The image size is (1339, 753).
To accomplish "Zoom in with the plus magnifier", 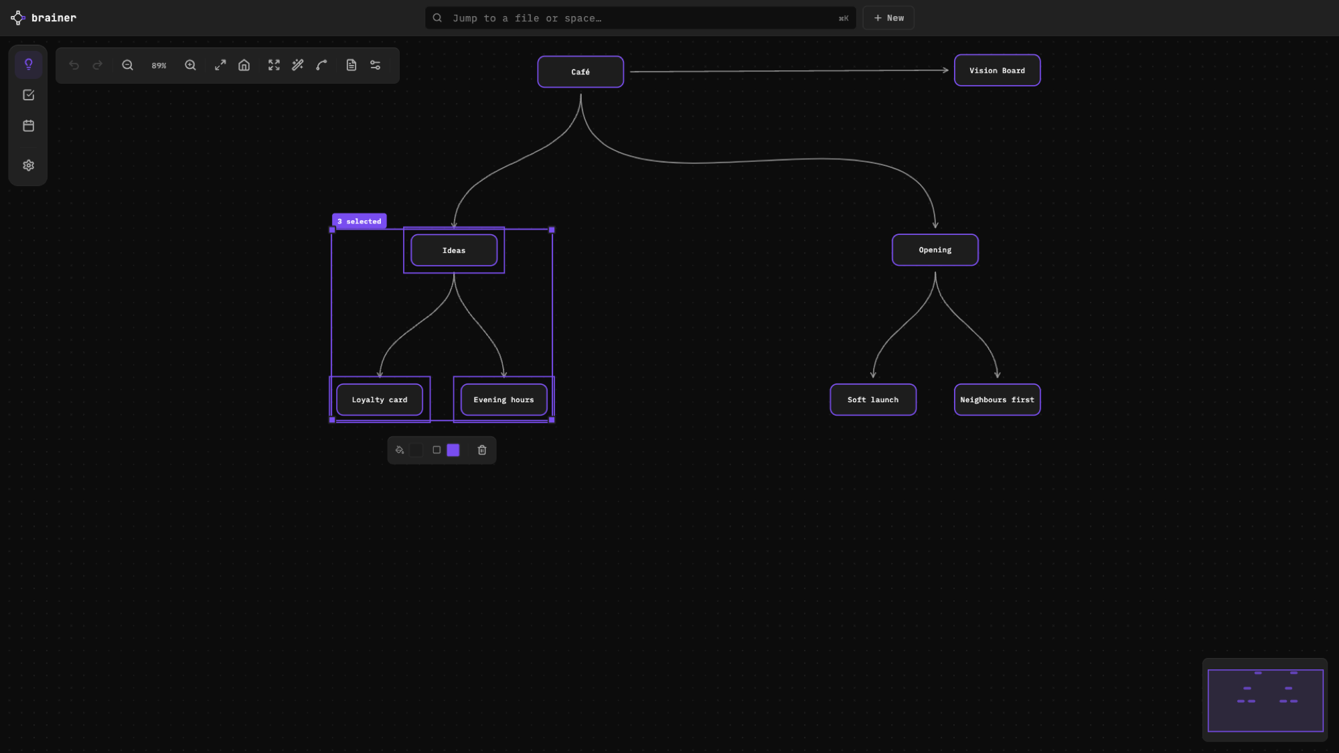I will point(190,65).
